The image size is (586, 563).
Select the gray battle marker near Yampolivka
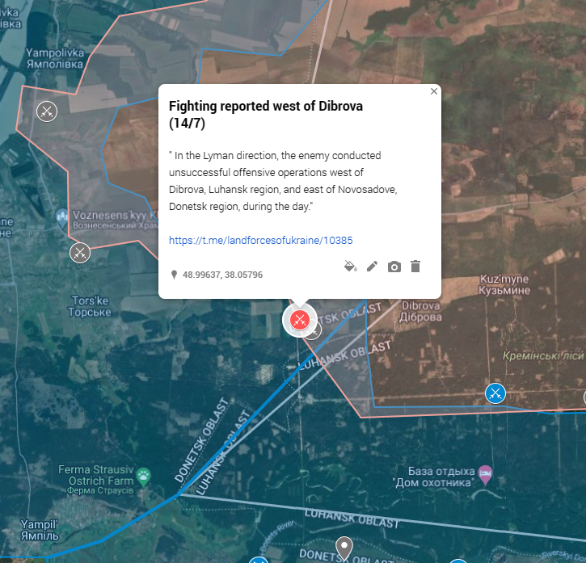click(x=47, y=111)
